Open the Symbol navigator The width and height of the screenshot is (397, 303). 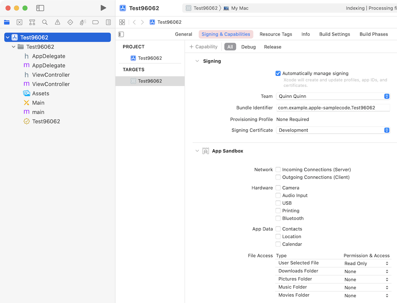pyautogui.click(x=32, y=22)
